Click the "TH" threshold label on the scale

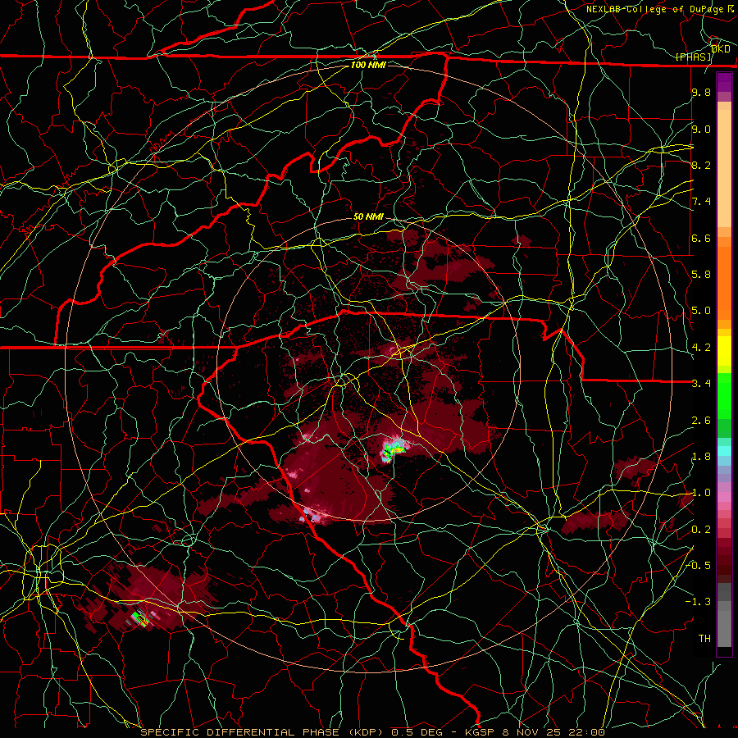coord(704,639)
